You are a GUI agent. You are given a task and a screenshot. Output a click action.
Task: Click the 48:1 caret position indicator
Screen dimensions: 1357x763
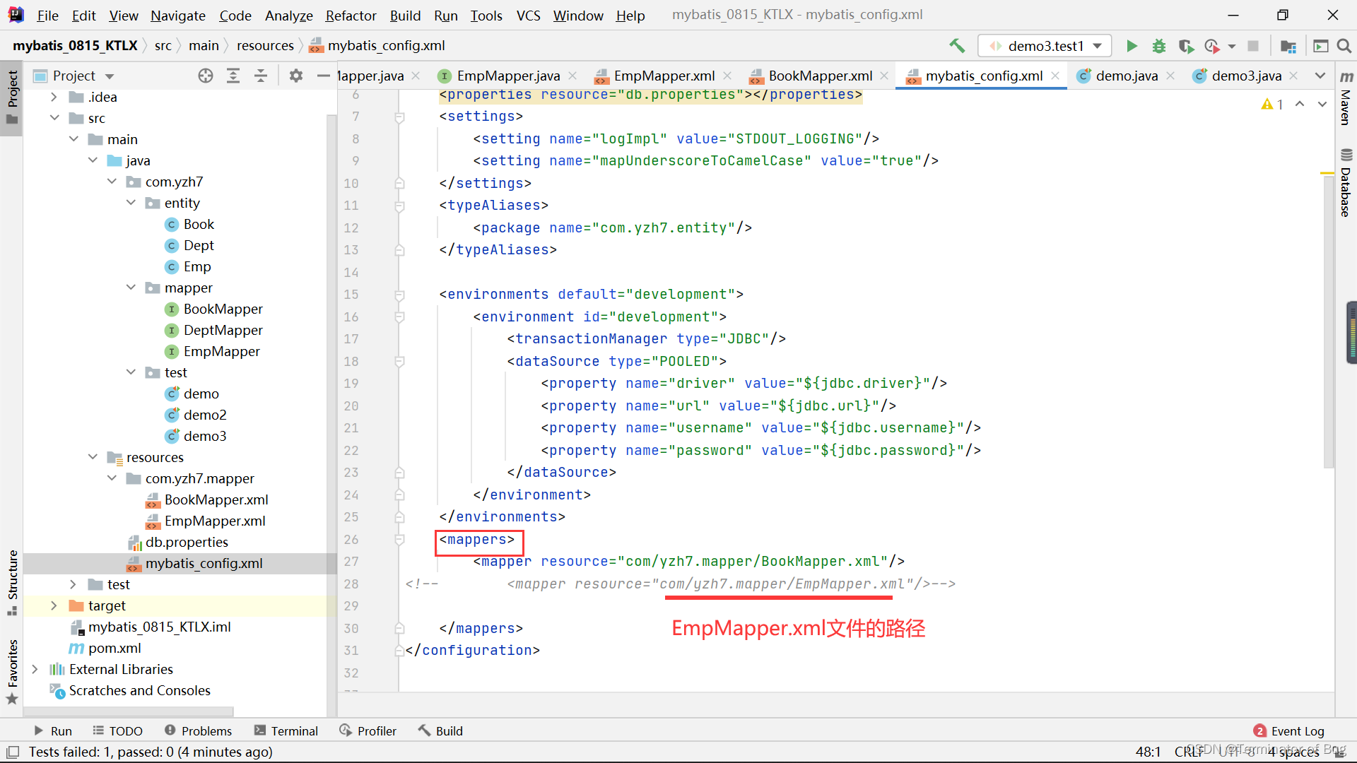(1148, 752)
